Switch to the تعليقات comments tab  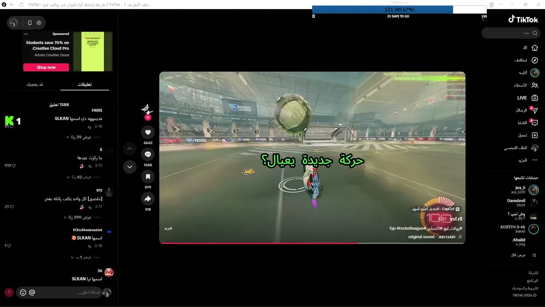pyautogui.click(x=85, y=84)
